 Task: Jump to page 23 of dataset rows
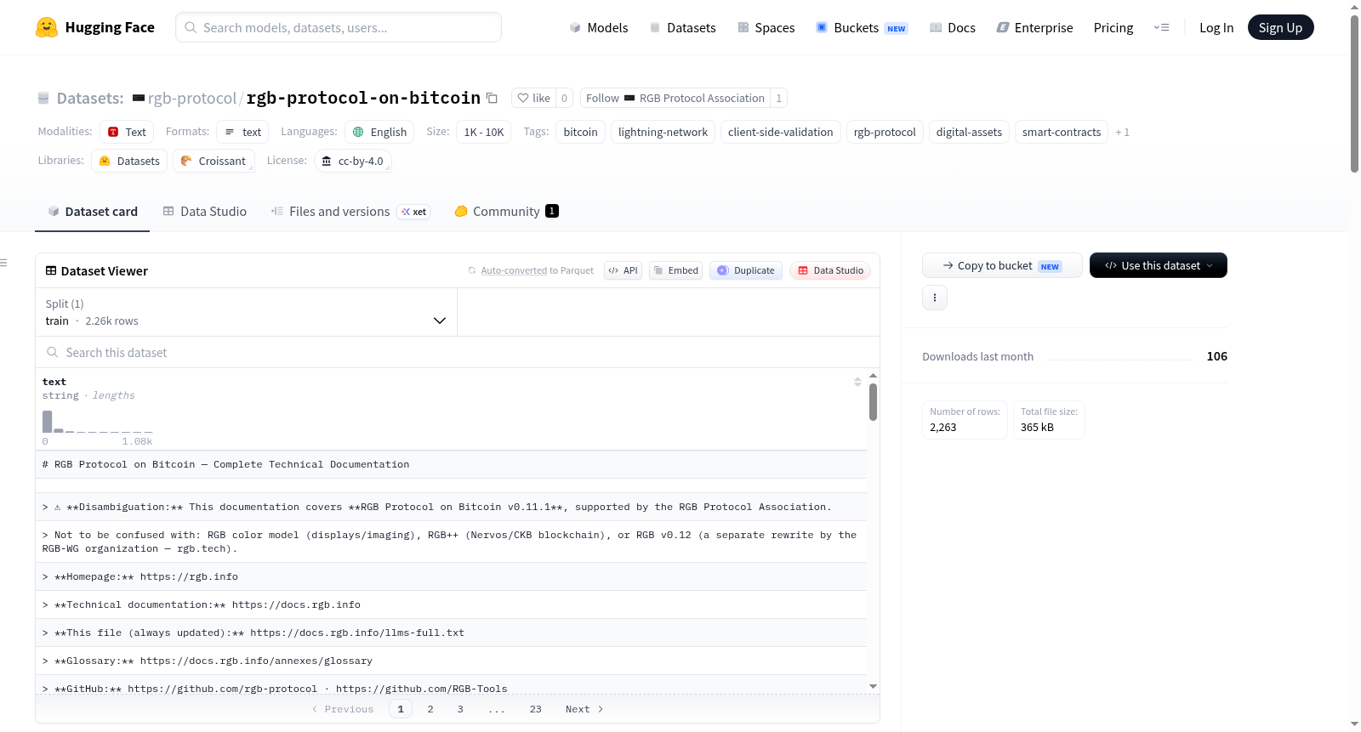535,709
